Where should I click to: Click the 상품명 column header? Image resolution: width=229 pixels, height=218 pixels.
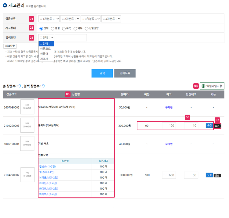(76, 94)
